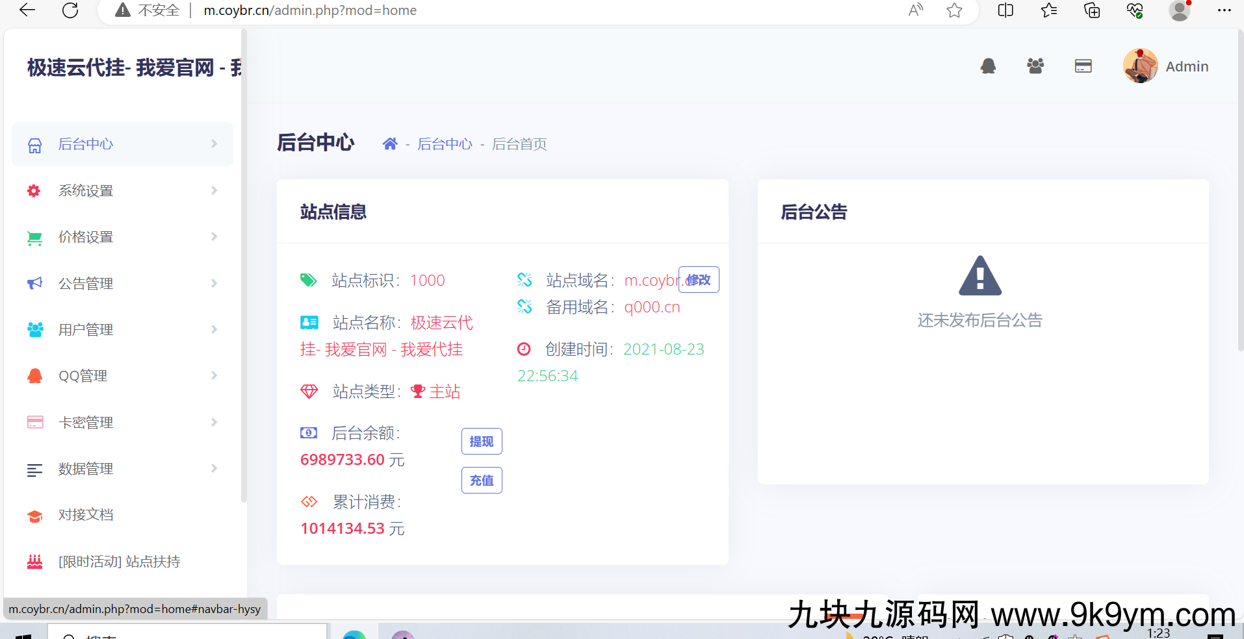Click the 修改 domain edit button
This screenshot has height=639, width=1244.
click(698, 280)
